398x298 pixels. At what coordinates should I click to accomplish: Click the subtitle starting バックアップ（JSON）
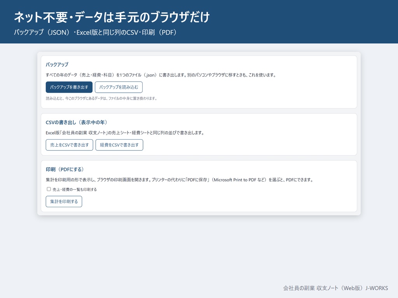click(95, 33)
